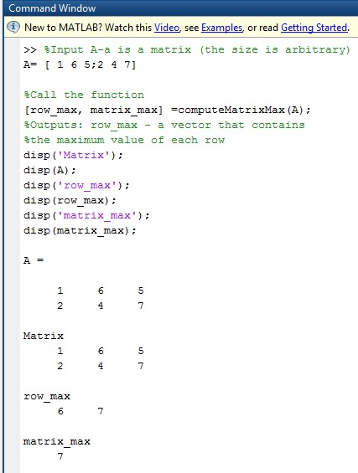Image resolution: width=358 pixels, height=473 pixels.
Task: Click the 'row_max' output label
Action: tap(47, 396)
